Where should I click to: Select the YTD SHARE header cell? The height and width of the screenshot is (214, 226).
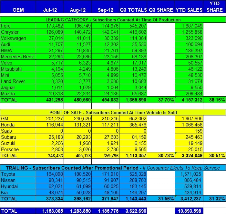point(214,7)
